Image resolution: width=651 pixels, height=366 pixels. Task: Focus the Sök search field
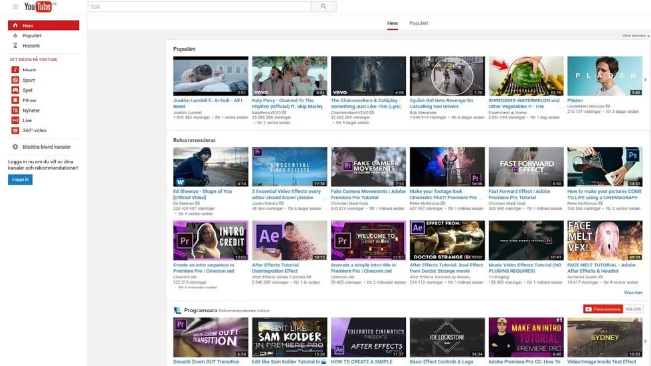[199, 7]
